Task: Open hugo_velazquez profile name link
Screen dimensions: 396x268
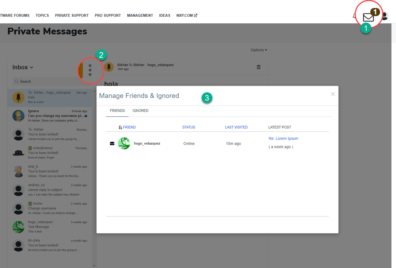Action: point(147,143)
